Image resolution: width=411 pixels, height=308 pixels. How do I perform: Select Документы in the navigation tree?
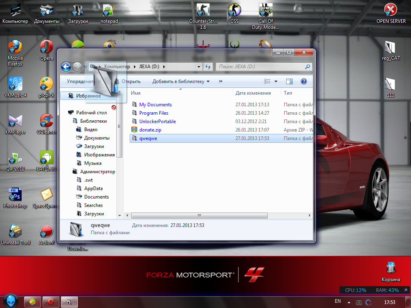[x=97, y=138]
